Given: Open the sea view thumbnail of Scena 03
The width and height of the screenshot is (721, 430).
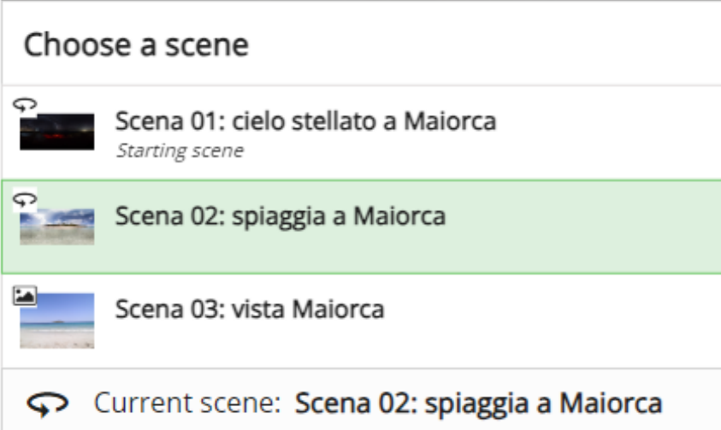Looking at the screenshot, I should pyautogui.click(x=57, y=321).
